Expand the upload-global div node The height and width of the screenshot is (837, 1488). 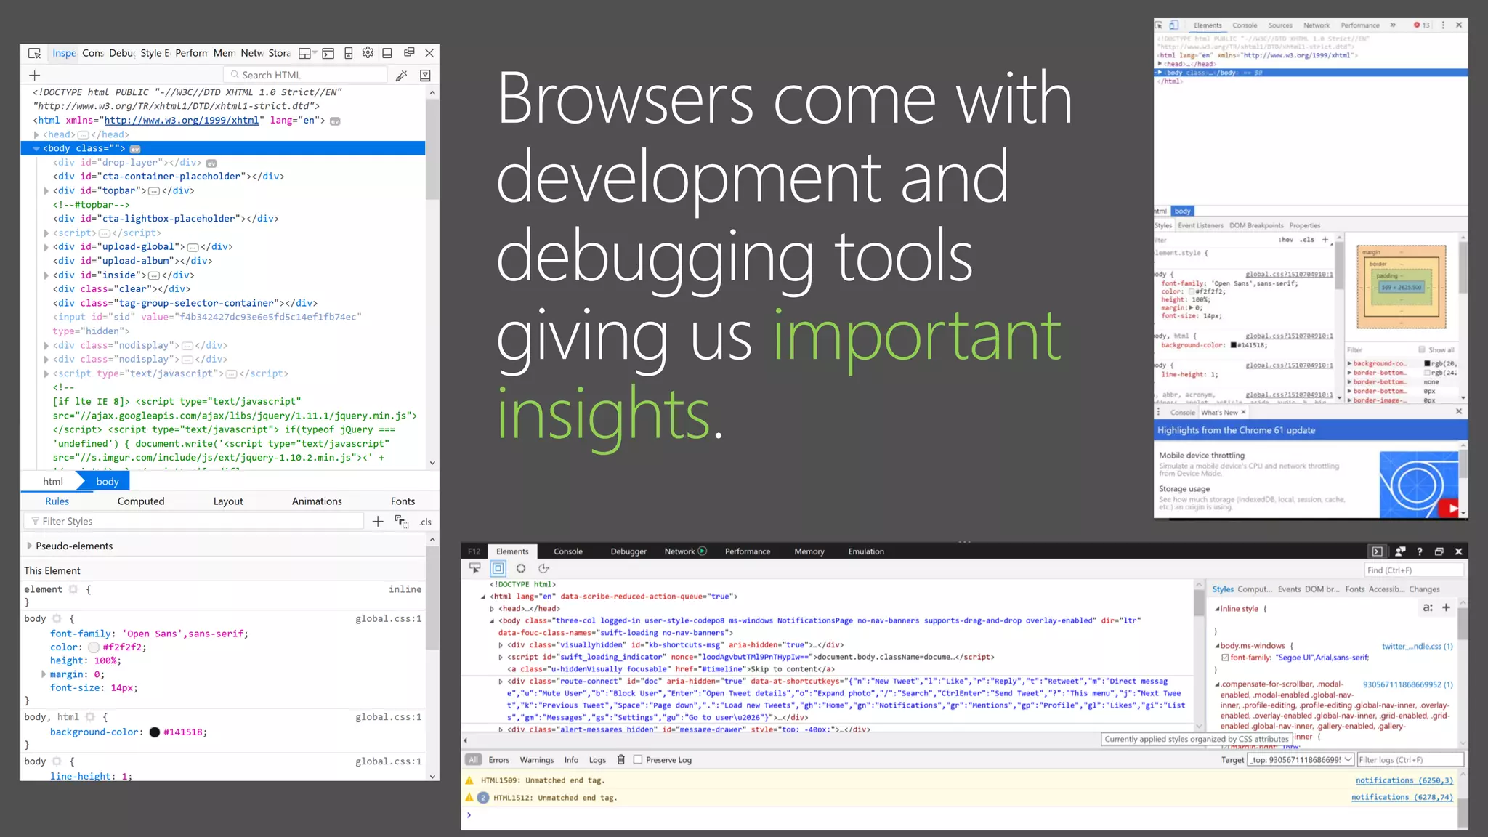tap(46, 247)
